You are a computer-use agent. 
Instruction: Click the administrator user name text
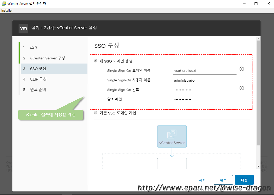(x=185, y=80)
